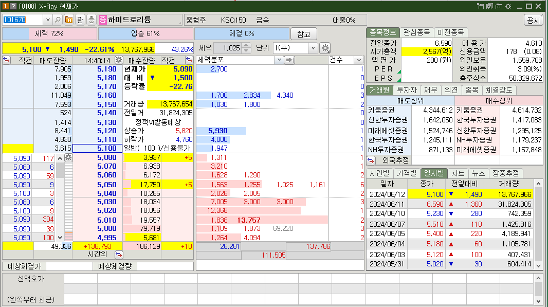Select the 거래원 tab

(379, 90)
